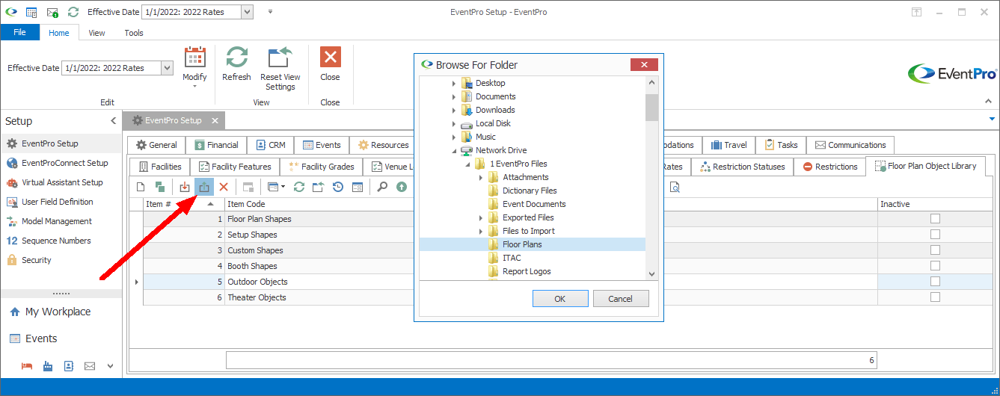Open the Communications setup tab
The image size is (1000, 396).
pos(850,145)
